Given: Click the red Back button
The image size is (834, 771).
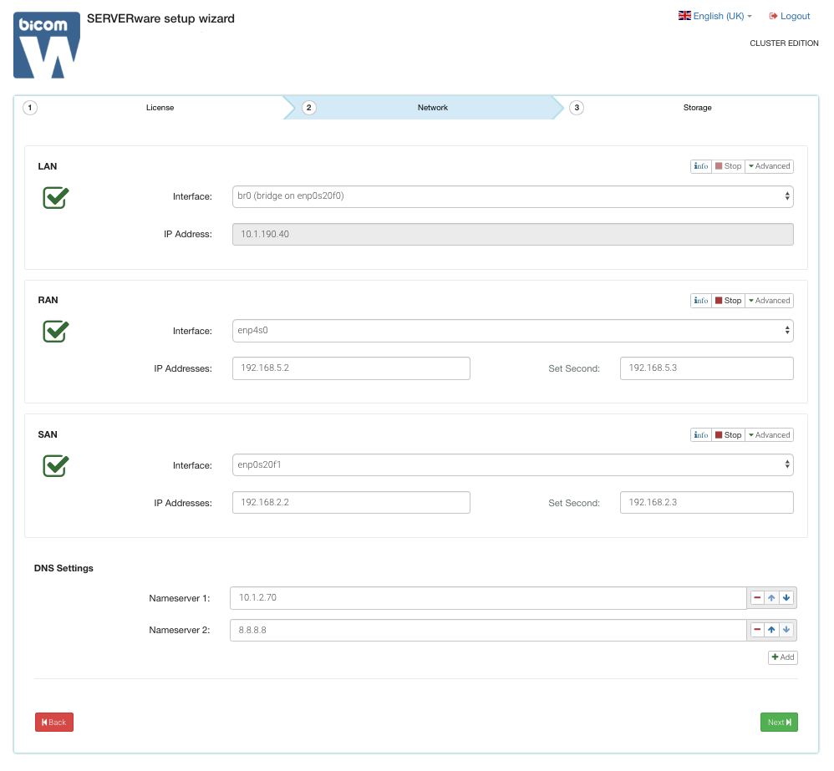Looking at the screenshot, I should pos(54,722).
